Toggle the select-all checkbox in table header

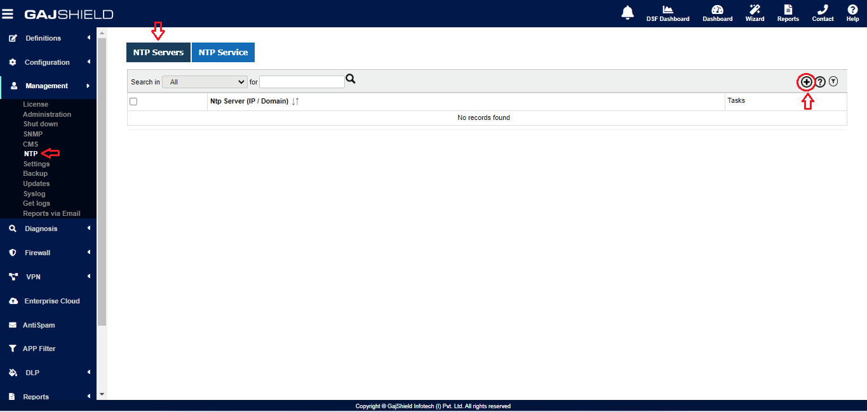133,102
